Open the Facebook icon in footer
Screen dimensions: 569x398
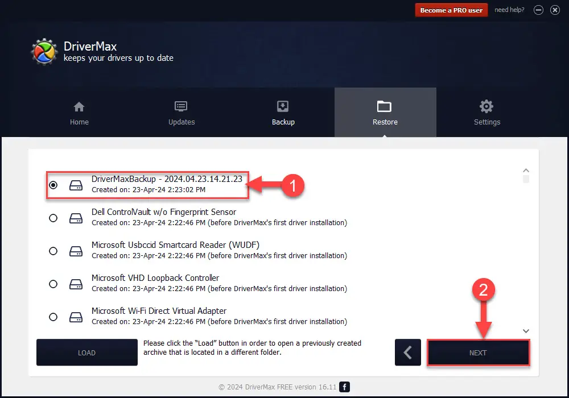[x=344, y=387]
